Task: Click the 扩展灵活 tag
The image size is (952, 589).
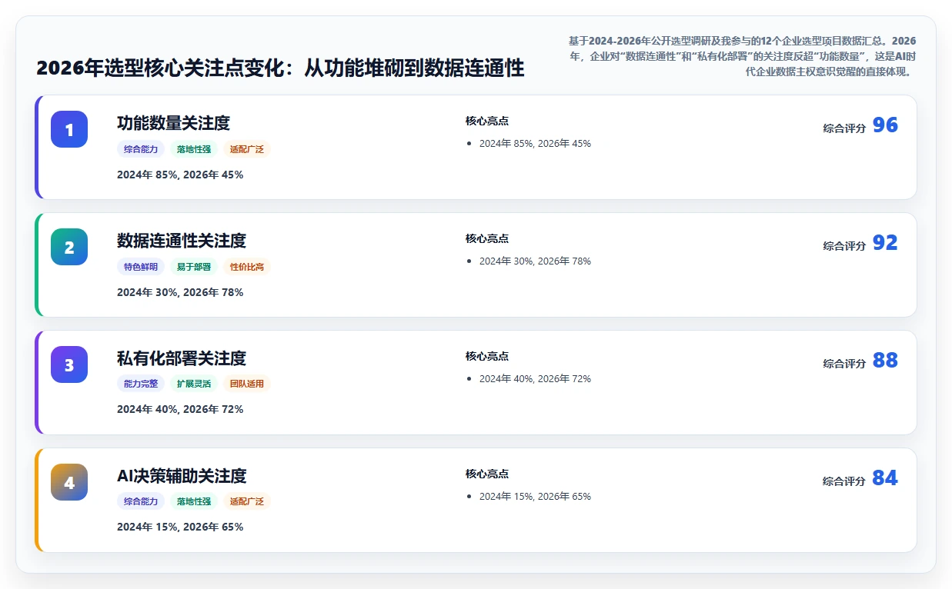Action: pos(194,384)
